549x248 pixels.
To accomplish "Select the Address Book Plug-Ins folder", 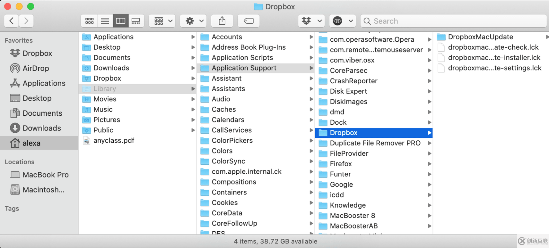I will pyautogui.click(x=256, y=47).
